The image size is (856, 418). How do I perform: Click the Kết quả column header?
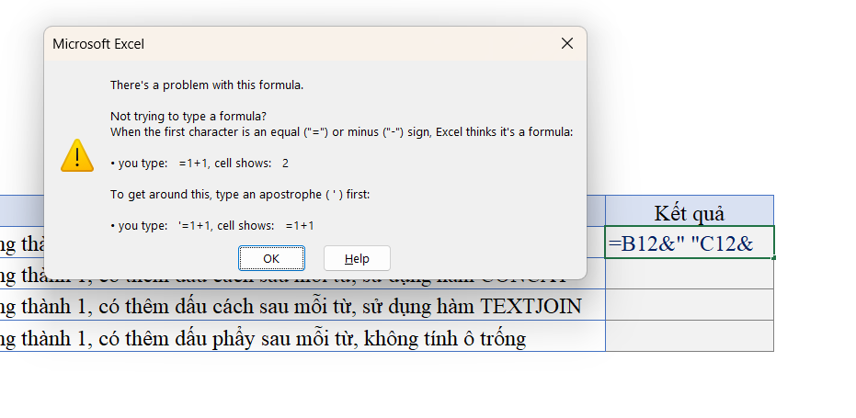[x=690, y=210]
